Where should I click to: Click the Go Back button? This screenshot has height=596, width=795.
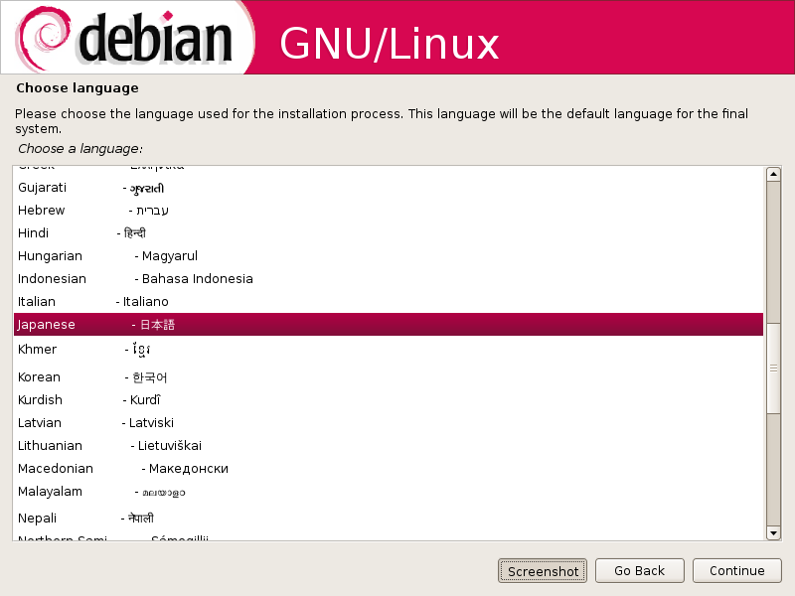(x=639, y=571)
